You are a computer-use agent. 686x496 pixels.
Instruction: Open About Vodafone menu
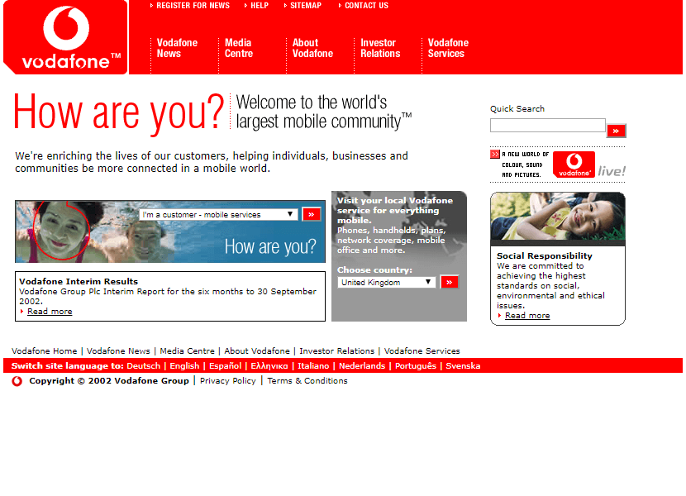(x=312, y=48)
